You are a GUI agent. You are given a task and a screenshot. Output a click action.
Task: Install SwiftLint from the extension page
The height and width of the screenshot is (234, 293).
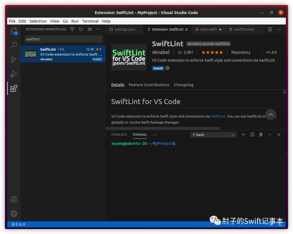click(158, 68)
